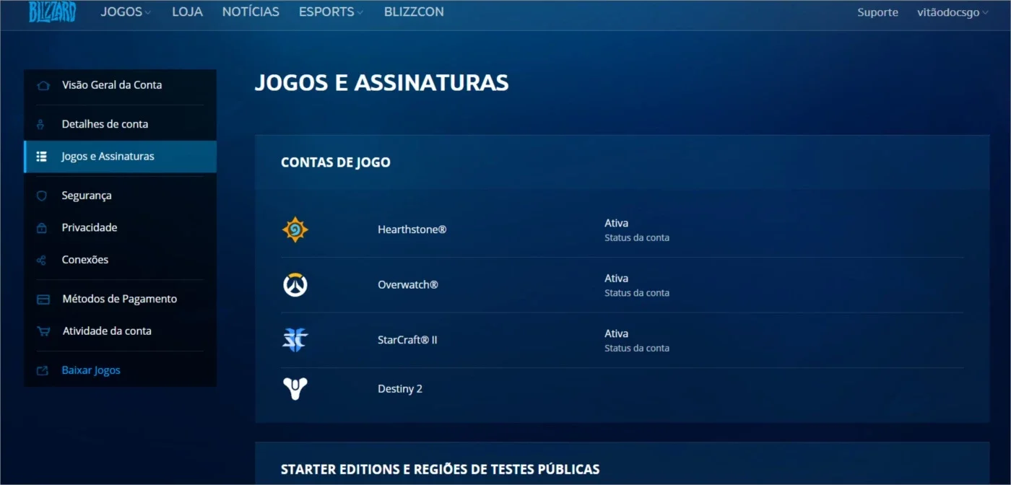
Task: Open Métodos de Pagamento in sidebar
Action: pos(120,299)
